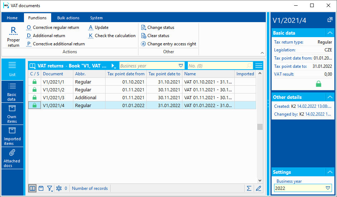Switch to the Bulk actions tab
The image size is (337, 197).
click(x=68, y=18)
